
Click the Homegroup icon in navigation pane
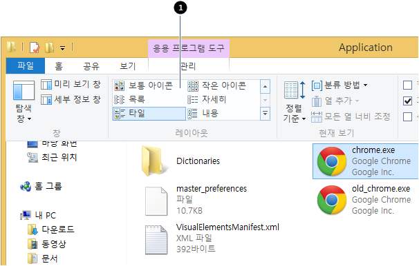click(x=26, y=186)
